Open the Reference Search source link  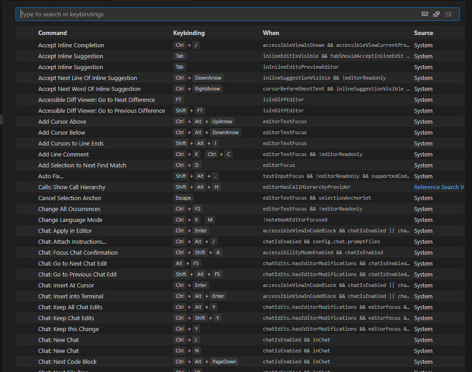(439, 187)
